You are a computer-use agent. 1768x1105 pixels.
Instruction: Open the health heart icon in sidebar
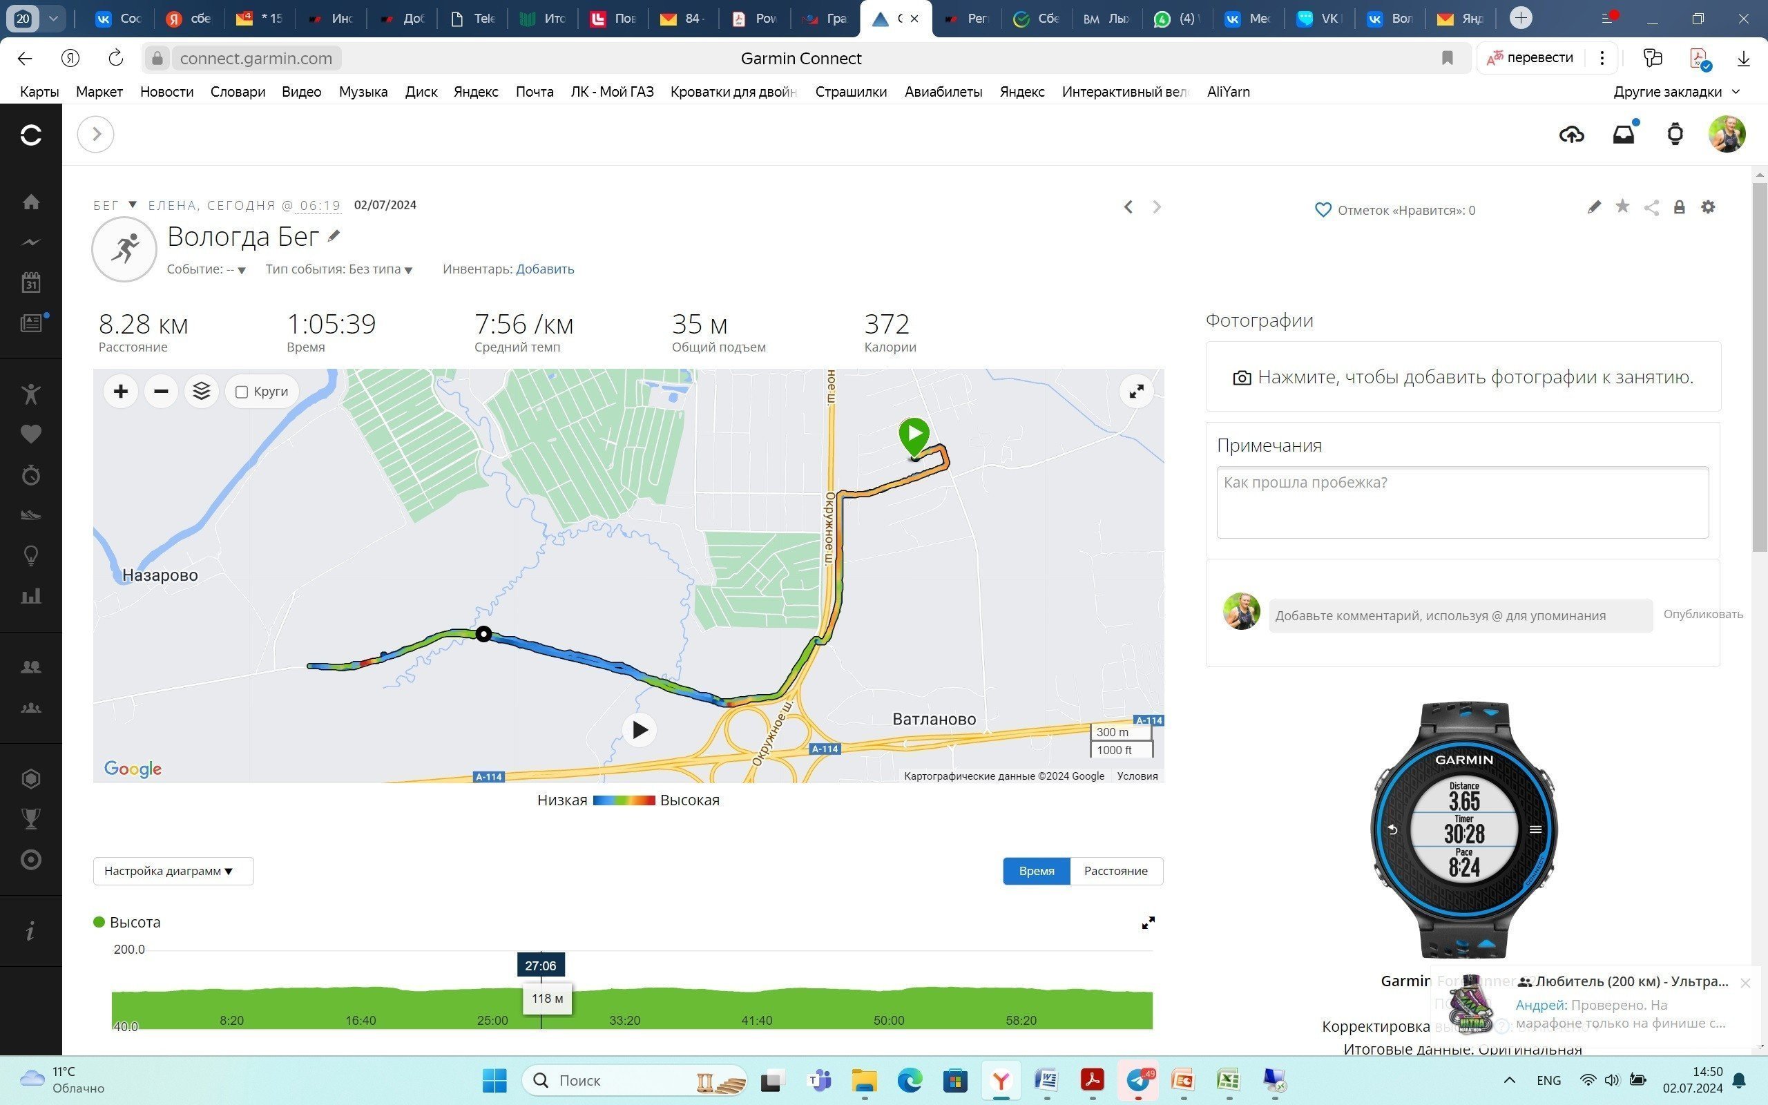click(x=30, y=434)
